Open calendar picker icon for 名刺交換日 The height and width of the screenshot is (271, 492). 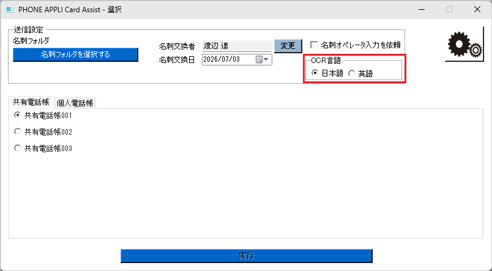259,59
